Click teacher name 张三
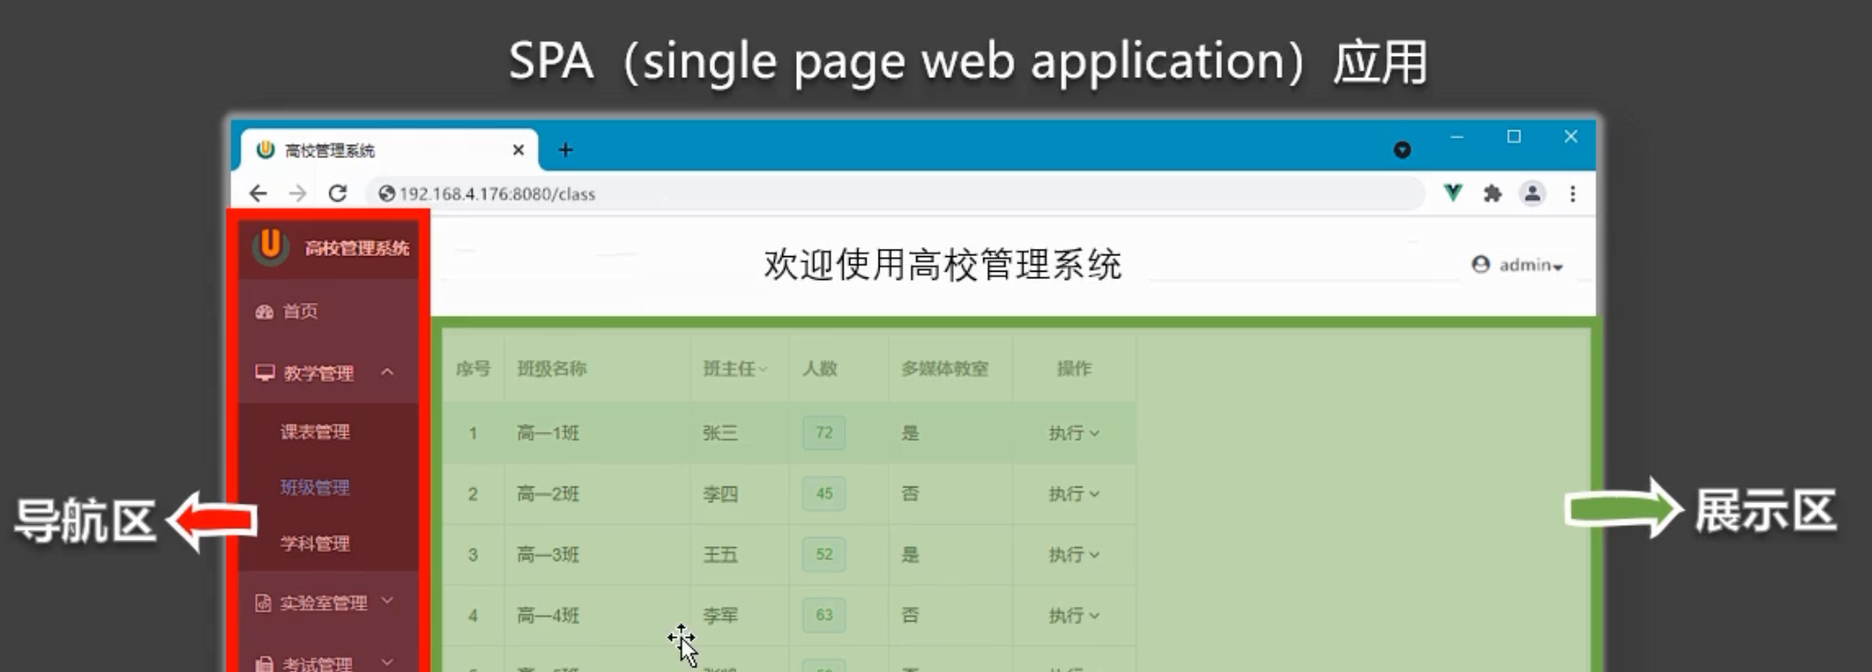Image resolution: width=1872 pixels, height=672 pixels. pyautogui.click(x=721, y=432)
